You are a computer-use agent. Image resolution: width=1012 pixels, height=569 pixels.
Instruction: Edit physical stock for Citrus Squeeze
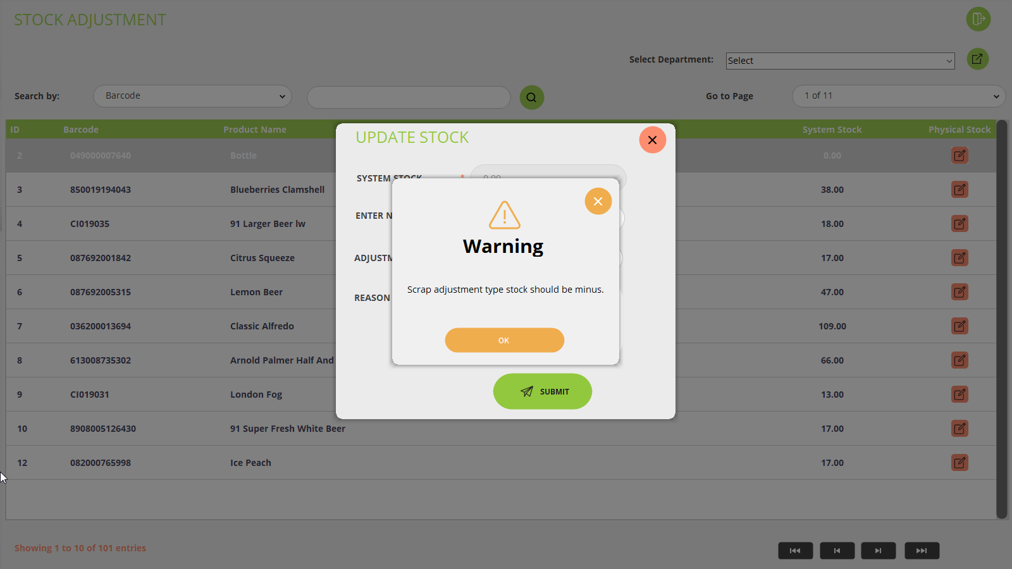point(960,258)
